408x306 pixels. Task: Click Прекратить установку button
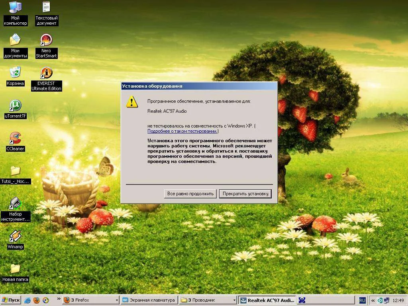coord(245,194)
